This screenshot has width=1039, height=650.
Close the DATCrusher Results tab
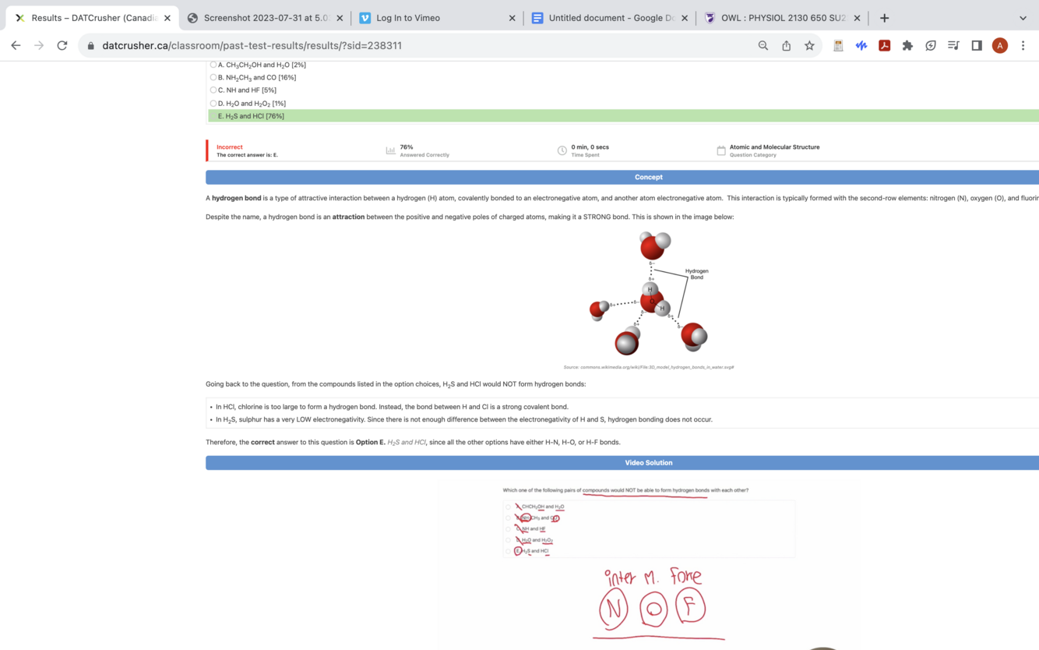tap(167, 18)
